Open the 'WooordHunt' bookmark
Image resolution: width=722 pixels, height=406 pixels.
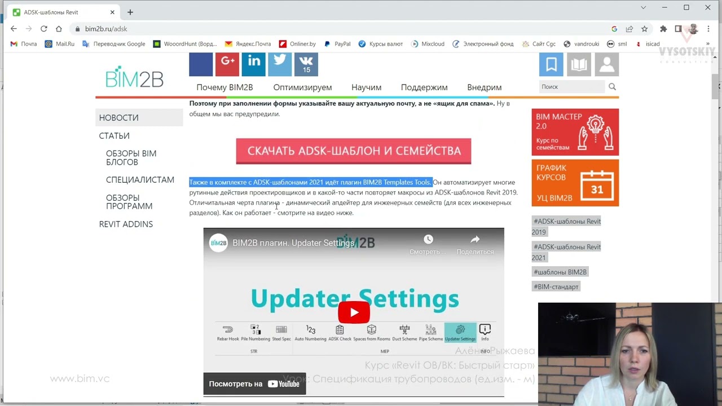pos(185,44)
